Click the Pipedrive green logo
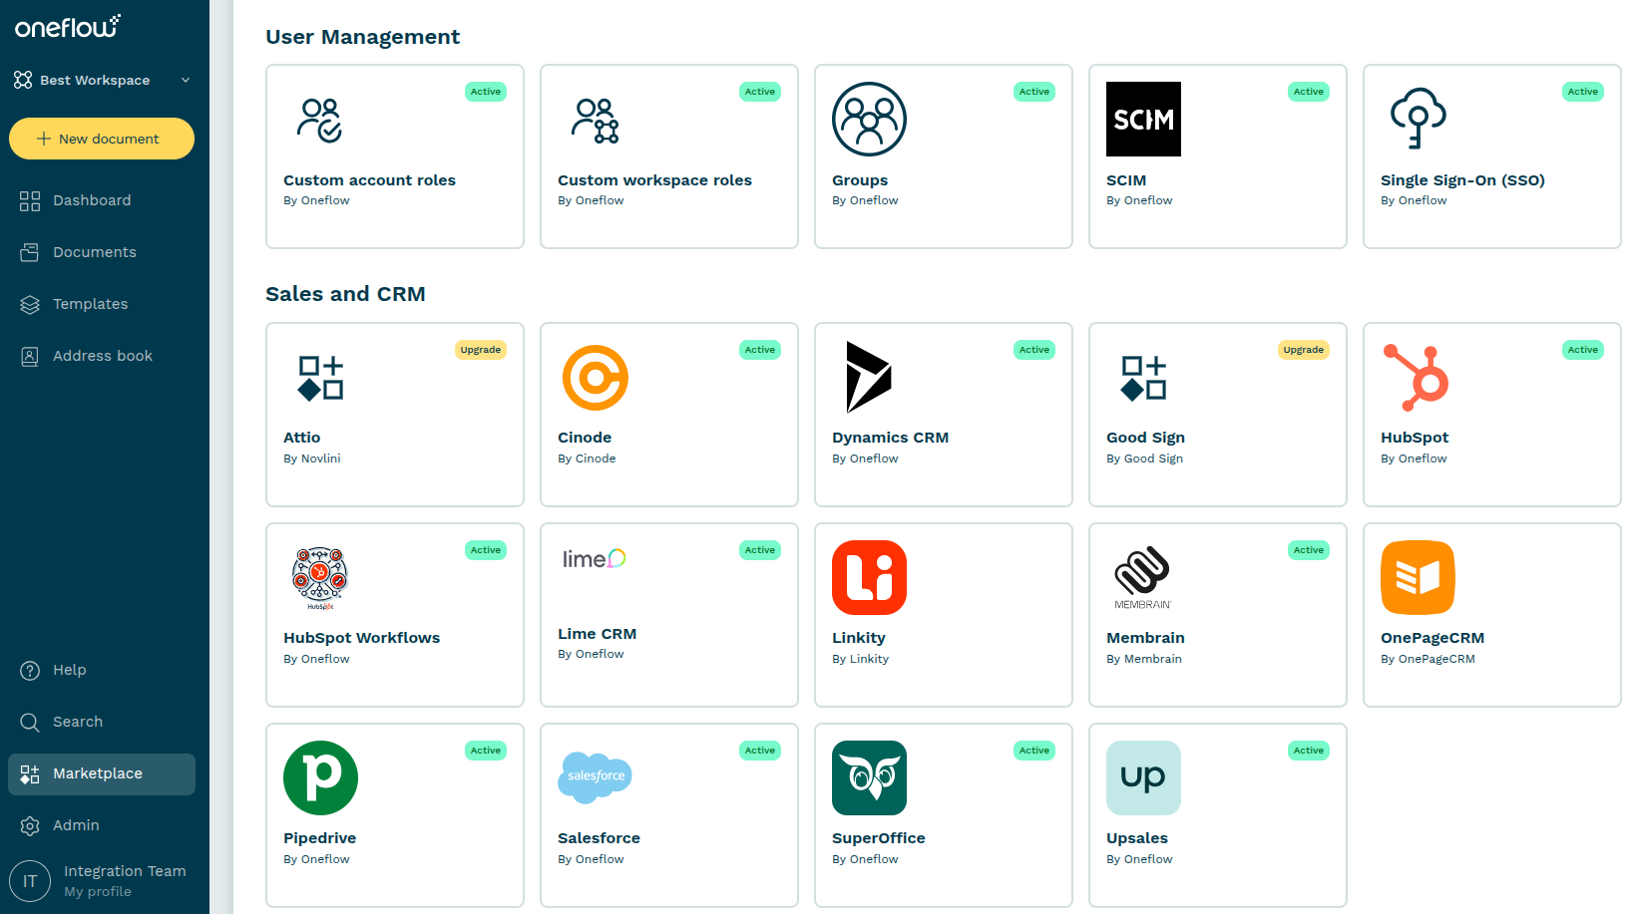The height and width of the screenshot is (914, 1634). pyautogui.click(x=320, y=778)
